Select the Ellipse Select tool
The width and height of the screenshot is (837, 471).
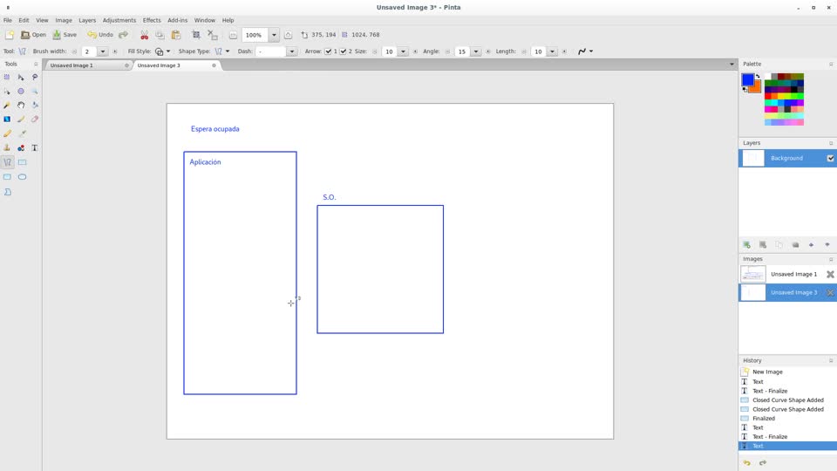pyautogui.click(x=21, y=92)
